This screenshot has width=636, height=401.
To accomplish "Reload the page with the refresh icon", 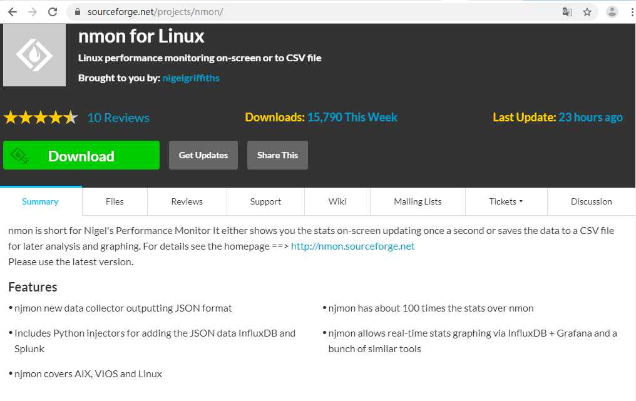I will coord(53,12).
